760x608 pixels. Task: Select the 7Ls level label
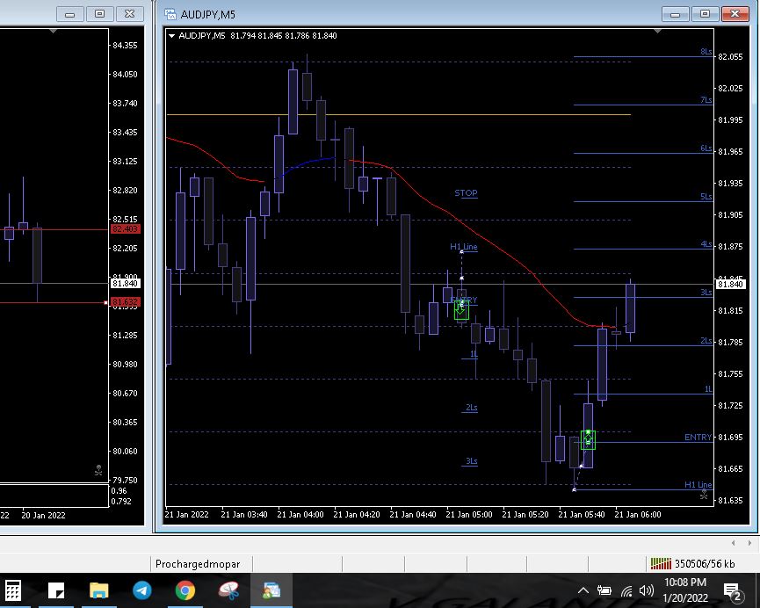pyautogui.click(x=706, y=100)
